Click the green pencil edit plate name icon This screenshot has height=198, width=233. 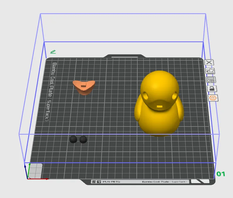pyautogui.click(x=53, y=52)
